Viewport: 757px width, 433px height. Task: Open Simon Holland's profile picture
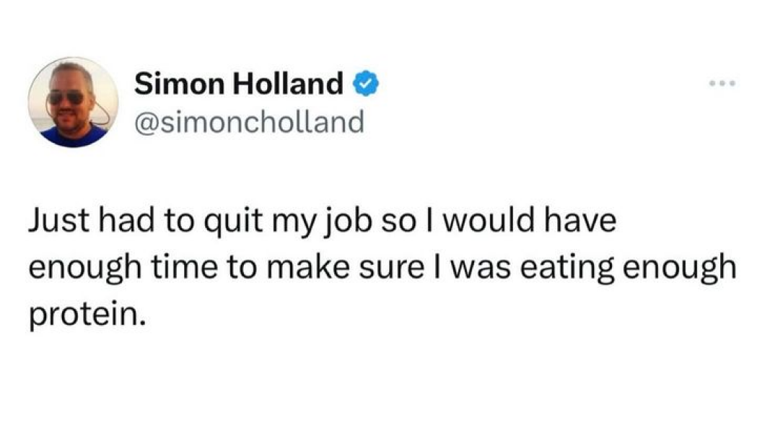pyautogui.click(x=74, y=102)
